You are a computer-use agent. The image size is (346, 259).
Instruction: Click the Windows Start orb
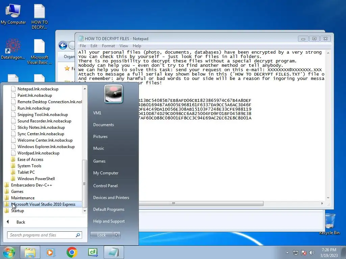[x=9, y=252]
